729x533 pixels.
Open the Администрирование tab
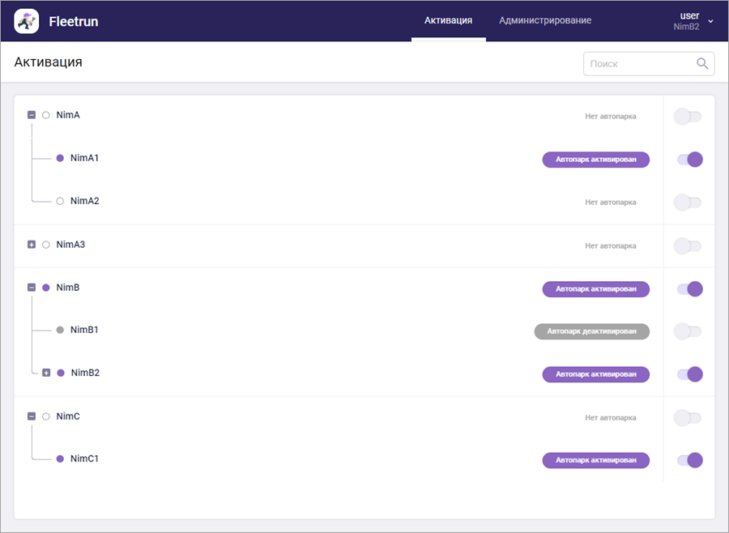point(545,20)
